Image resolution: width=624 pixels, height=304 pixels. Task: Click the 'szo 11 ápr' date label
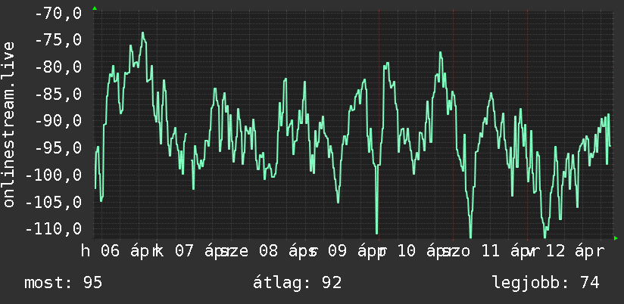(491, 252)
